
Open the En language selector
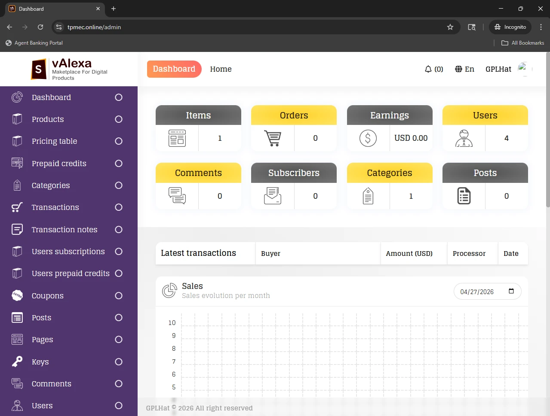tap(469, 69)
